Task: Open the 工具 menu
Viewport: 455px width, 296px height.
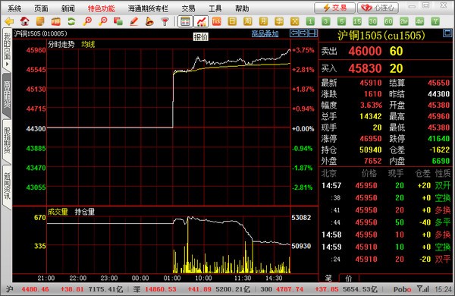Action: coord(215,8)
